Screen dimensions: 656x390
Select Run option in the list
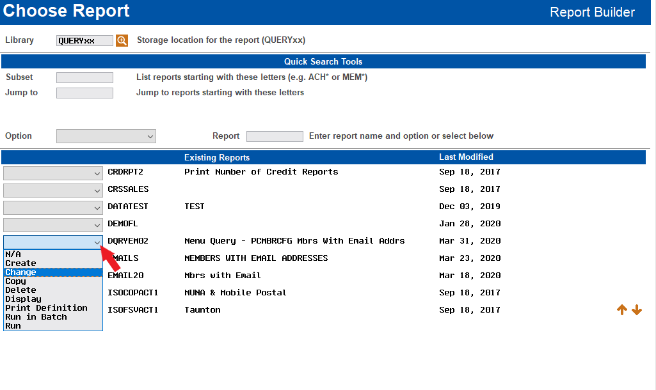(x=53, y=326)
